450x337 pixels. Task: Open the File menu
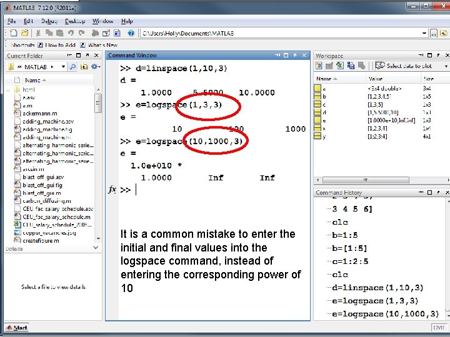coord(11,21)
